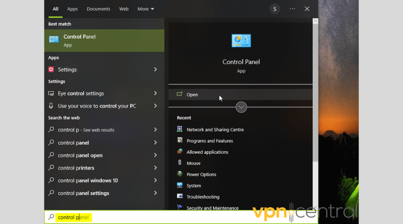Expand the 'control panel' suggestion arrow
Screen dimensions: 403x224
tap(155, 142)
